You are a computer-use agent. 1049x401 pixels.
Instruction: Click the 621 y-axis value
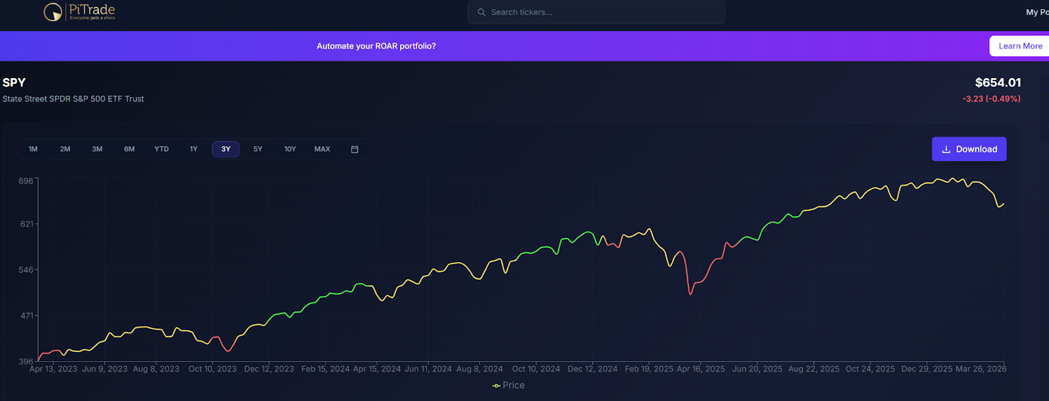point(26,224)
